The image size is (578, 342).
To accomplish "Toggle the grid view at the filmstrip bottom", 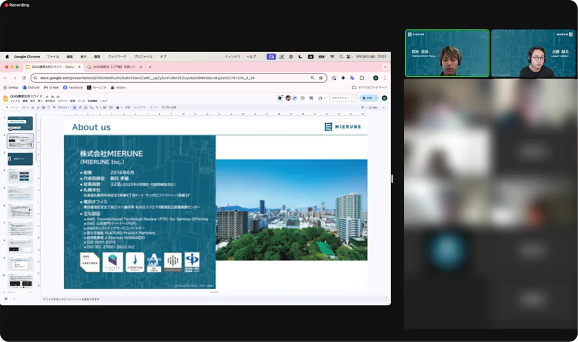I will [x=6, y=299].
